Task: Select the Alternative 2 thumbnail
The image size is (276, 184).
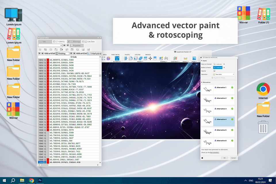Action: [207, 100]
